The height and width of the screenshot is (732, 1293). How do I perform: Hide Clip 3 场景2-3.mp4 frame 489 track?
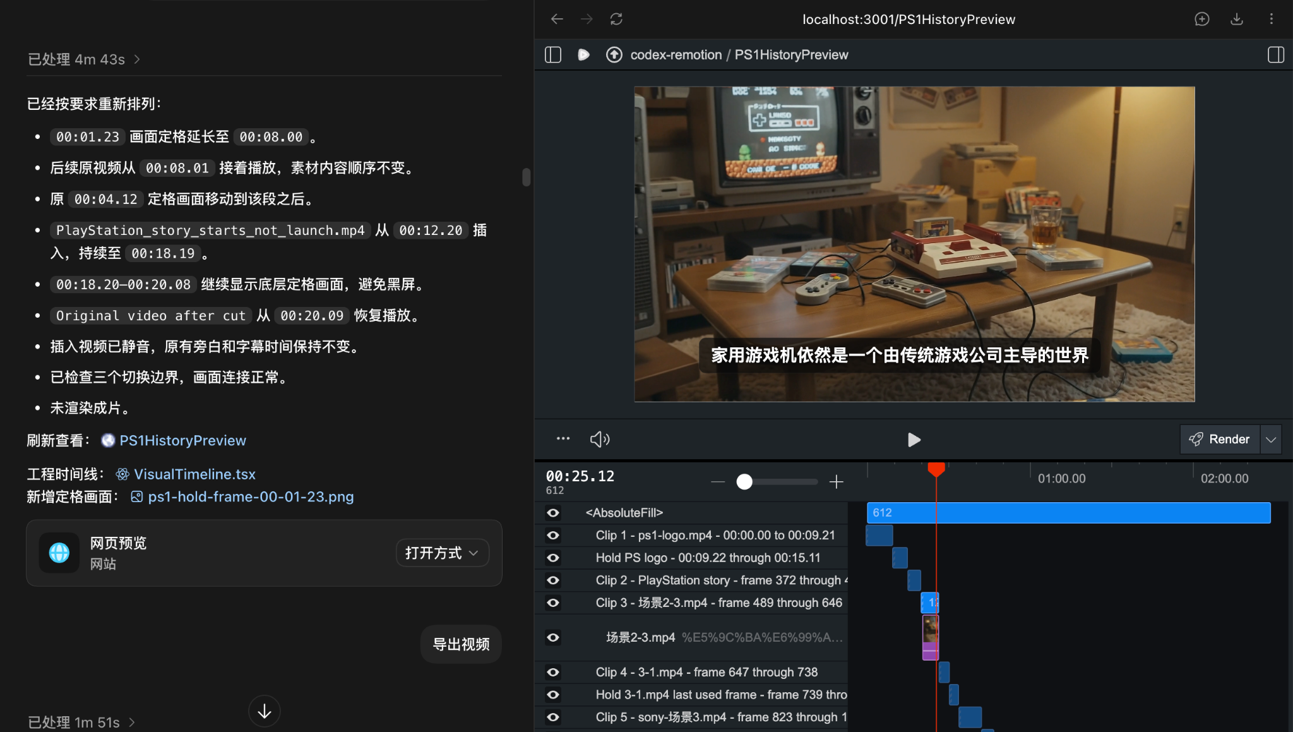553,603
